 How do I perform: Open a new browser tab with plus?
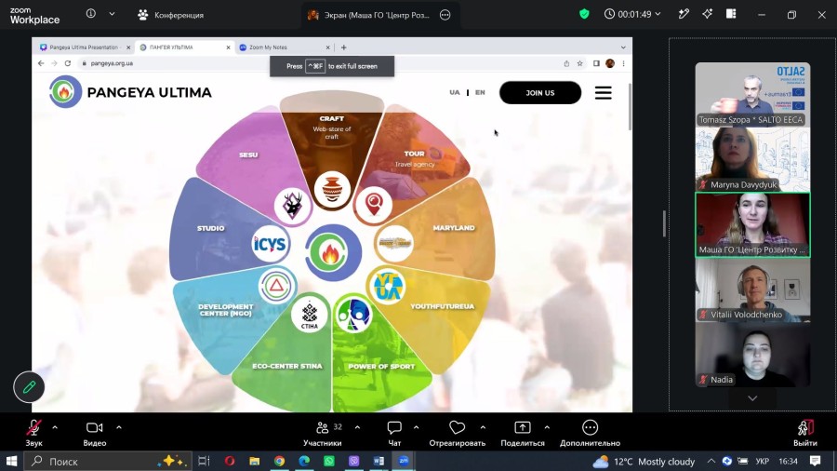pos(344,47)
